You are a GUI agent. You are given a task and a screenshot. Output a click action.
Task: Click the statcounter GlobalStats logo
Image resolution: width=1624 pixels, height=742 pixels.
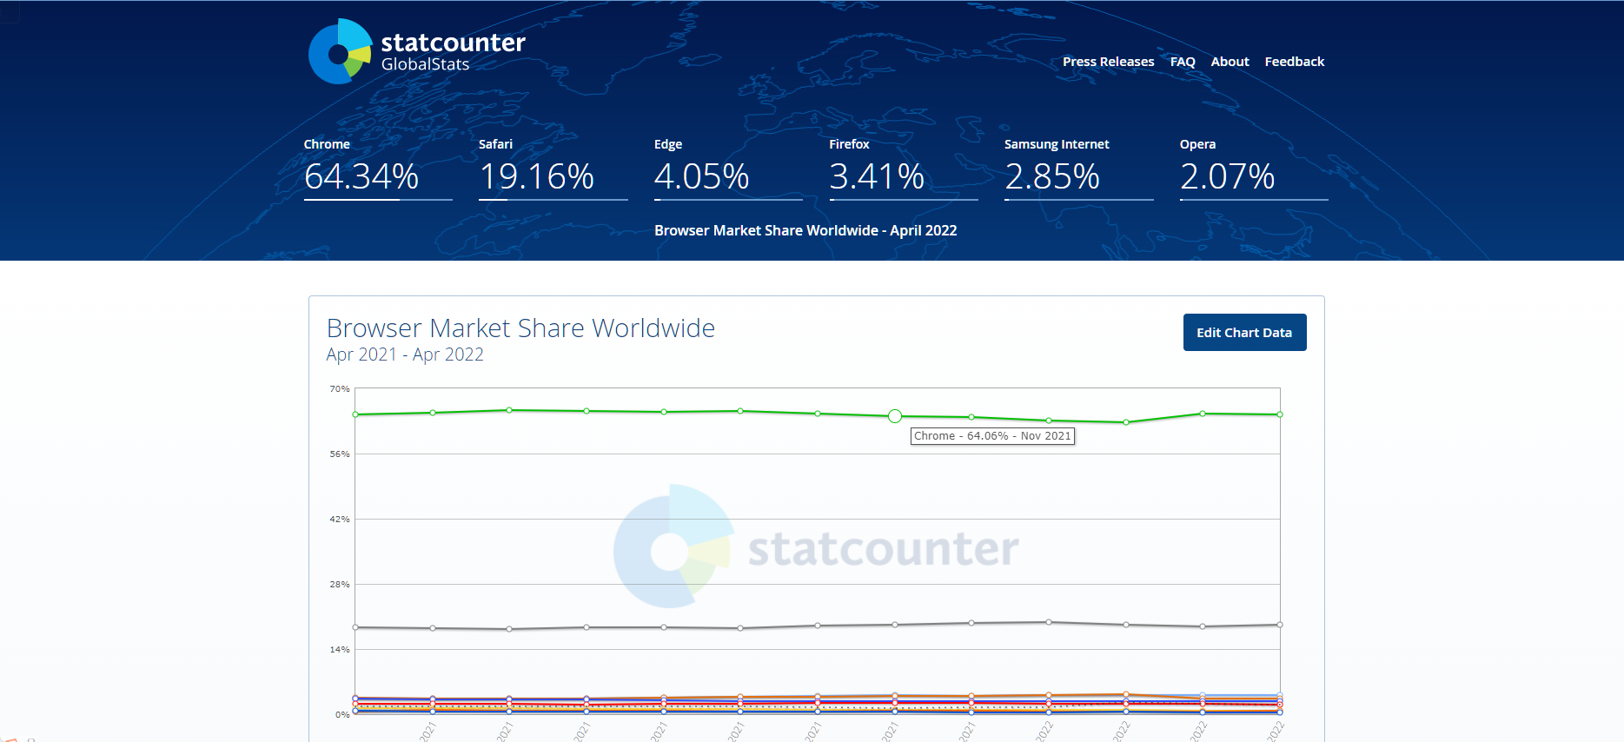tap(417, 51)
